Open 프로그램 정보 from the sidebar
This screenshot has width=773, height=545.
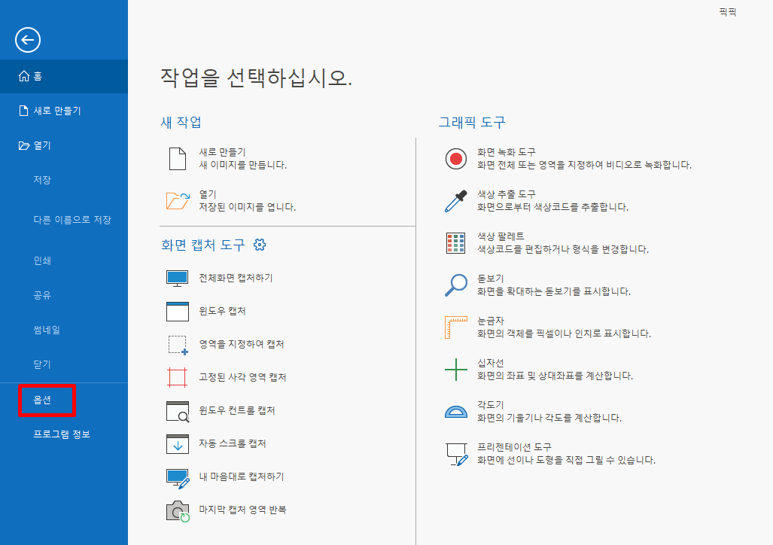tap(59, 434)
